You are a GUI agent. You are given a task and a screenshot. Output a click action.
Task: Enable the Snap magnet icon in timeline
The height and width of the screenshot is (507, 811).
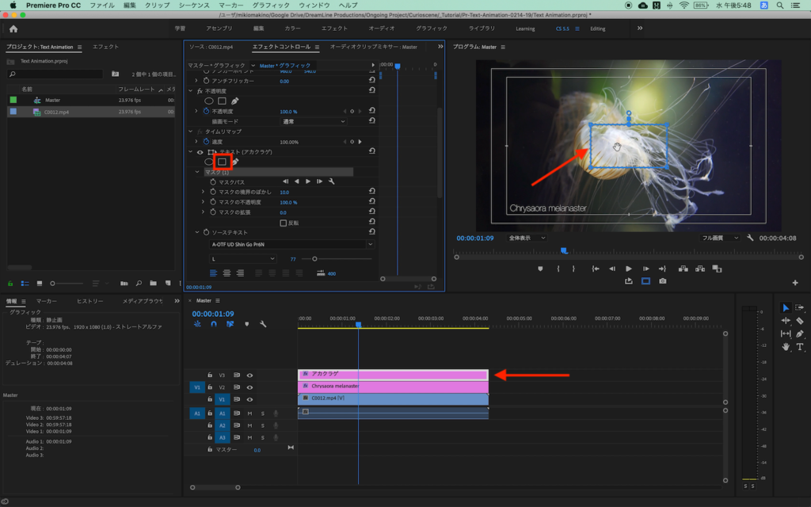click(213, 324)
